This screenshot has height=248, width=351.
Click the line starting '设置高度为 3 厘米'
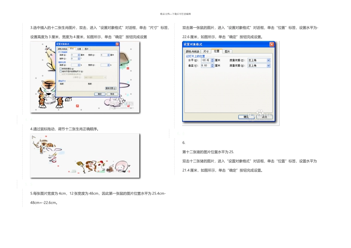pyautogui.click(x=89, y=37)
